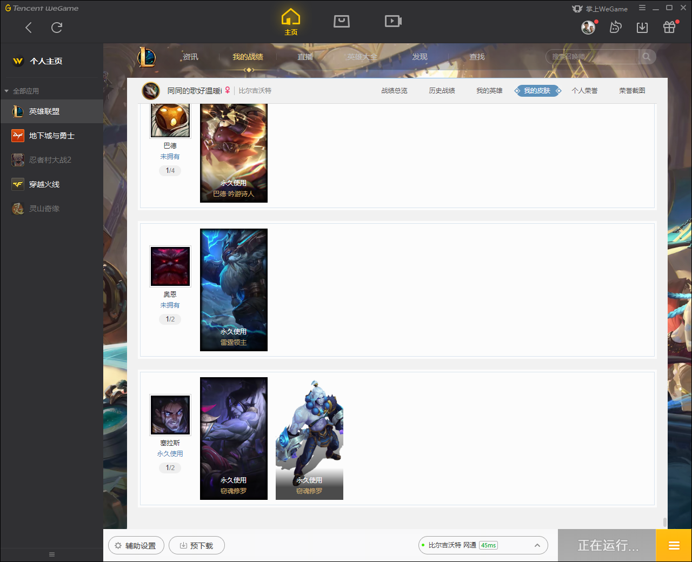Open the top-right hamburger menu icon
Viewport: 692px width, 562px height.
tap(642, 8)
